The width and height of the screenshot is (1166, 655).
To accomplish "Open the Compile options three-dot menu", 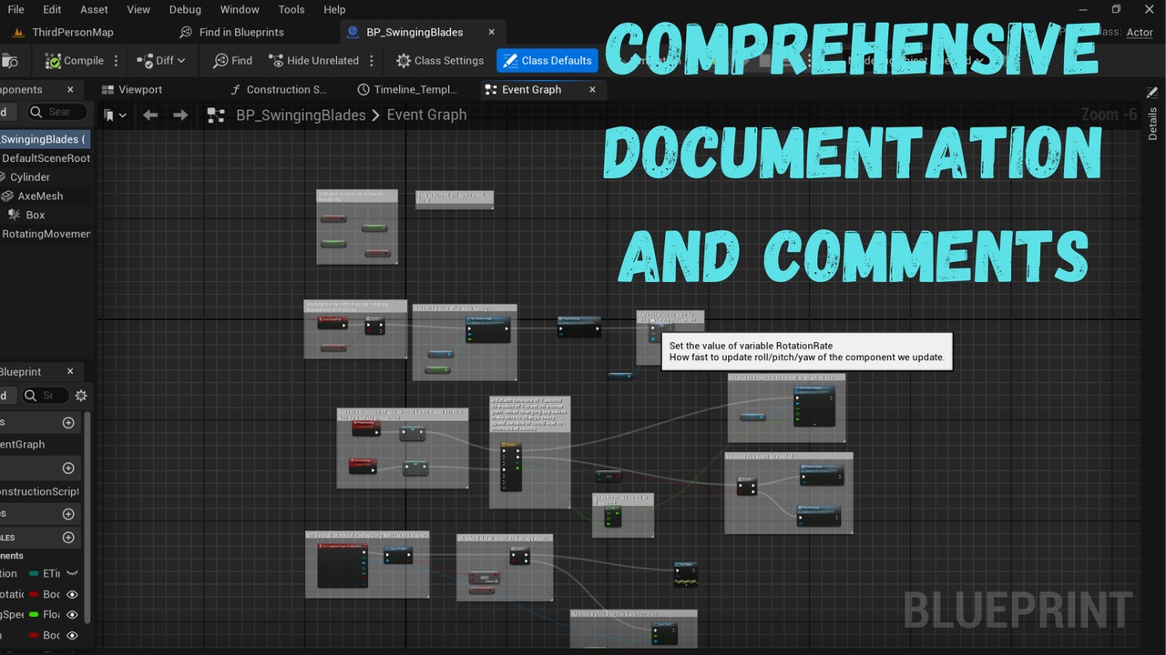I will [x=116, y=61].
